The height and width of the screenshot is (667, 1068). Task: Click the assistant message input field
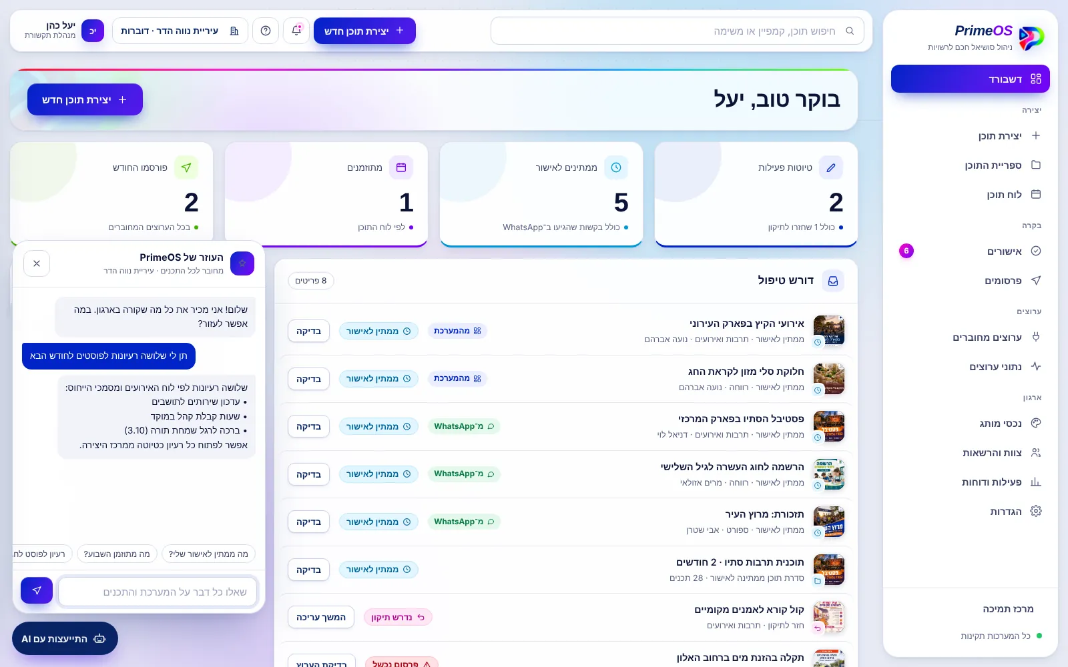[158, 592]
